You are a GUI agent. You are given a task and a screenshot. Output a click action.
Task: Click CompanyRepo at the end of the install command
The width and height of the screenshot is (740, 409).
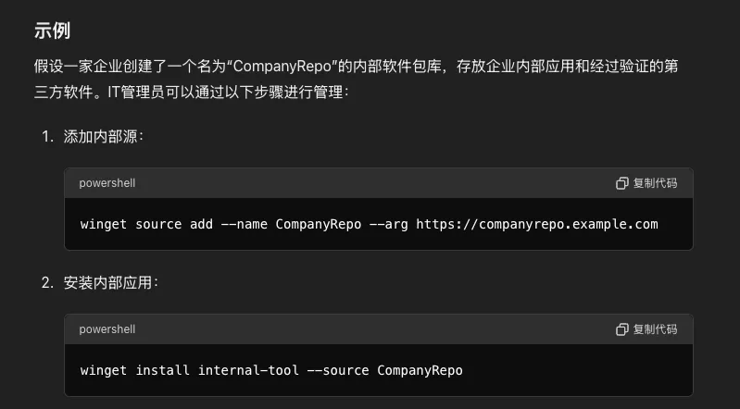[x=420, y=370]
